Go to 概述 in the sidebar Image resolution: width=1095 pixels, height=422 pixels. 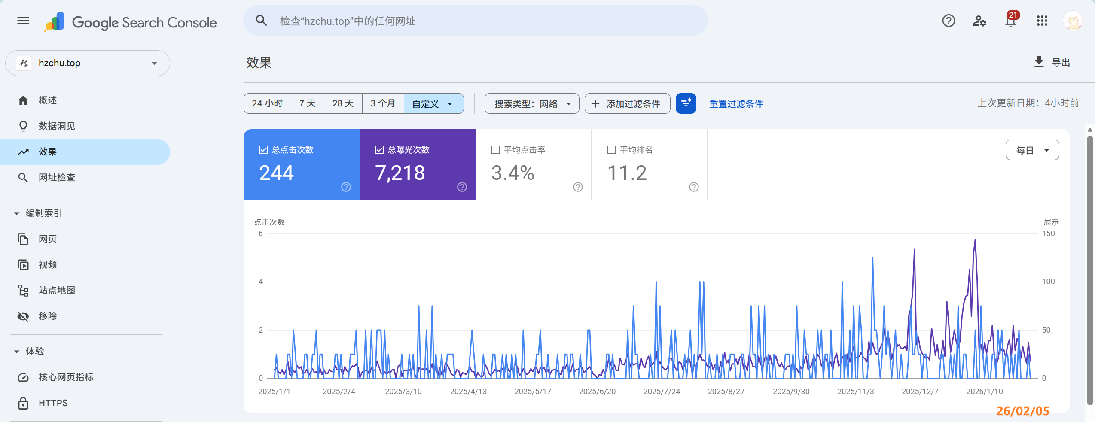click(x=85, y=100)
